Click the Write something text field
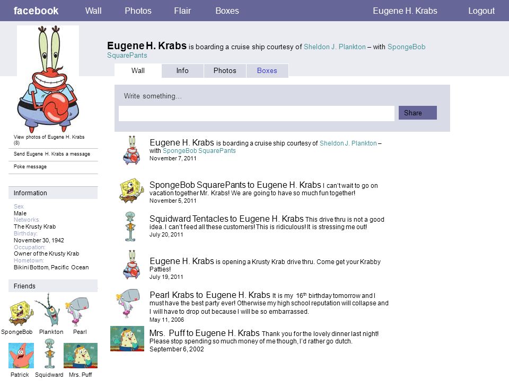The height and width of the screenshot is (381, 509). tap(257, 113)
